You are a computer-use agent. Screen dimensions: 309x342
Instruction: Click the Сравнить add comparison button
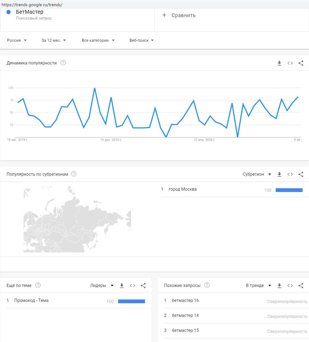(179, 15)
